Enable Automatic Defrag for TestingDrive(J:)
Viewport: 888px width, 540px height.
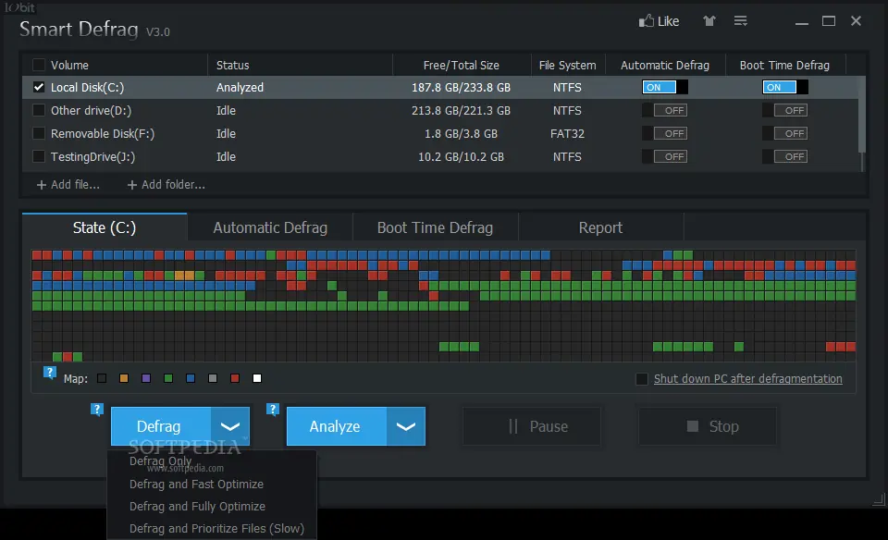click(x=665, y=157)
